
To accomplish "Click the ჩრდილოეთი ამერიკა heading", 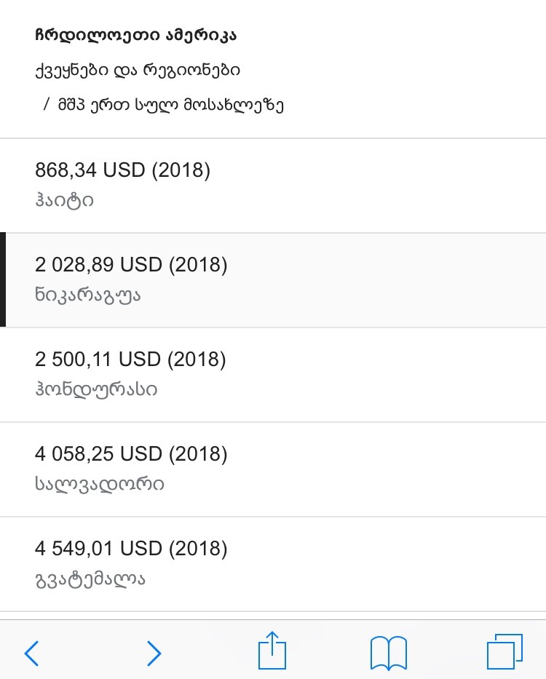I will [136, 34].
